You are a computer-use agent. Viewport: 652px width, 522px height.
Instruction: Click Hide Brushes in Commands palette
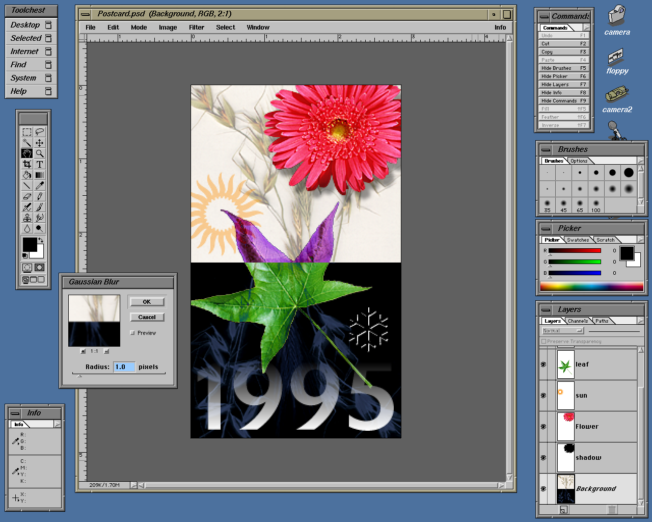pyautogui.click(x=564, y=68)
